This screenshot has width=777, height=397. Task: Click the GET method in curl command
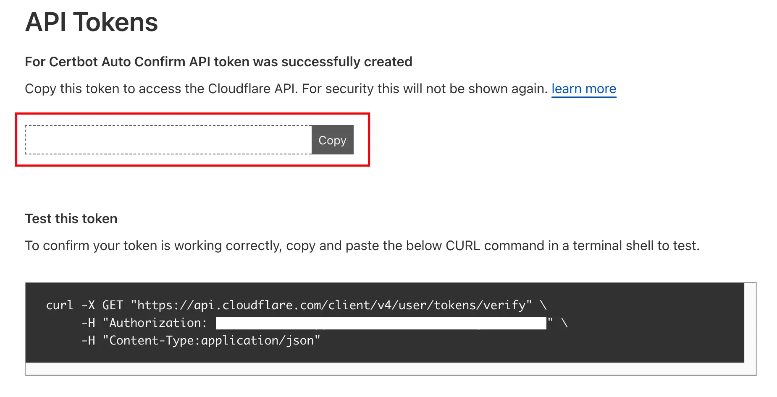click(113, 305)
